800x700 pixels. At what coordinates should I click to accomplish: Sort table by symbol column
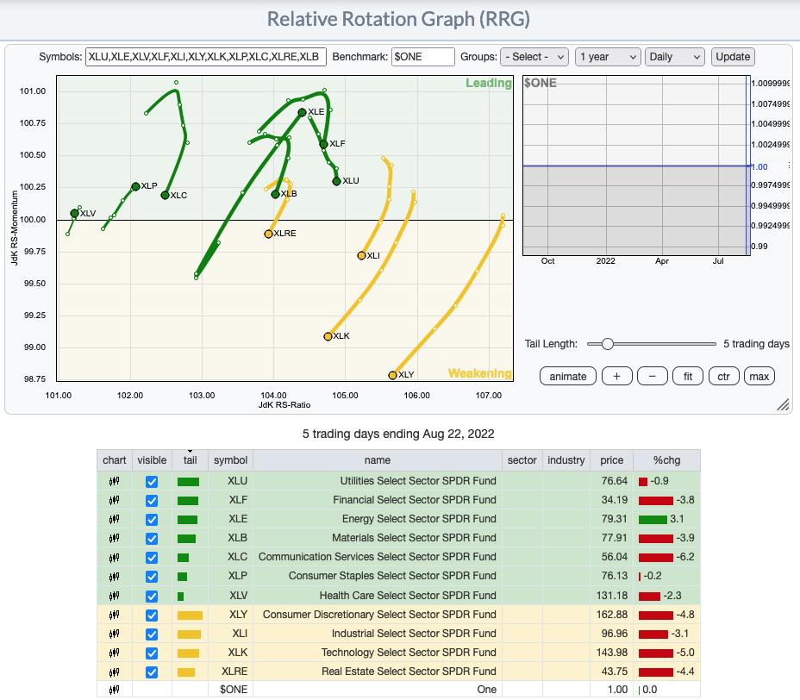click(230, 460)
